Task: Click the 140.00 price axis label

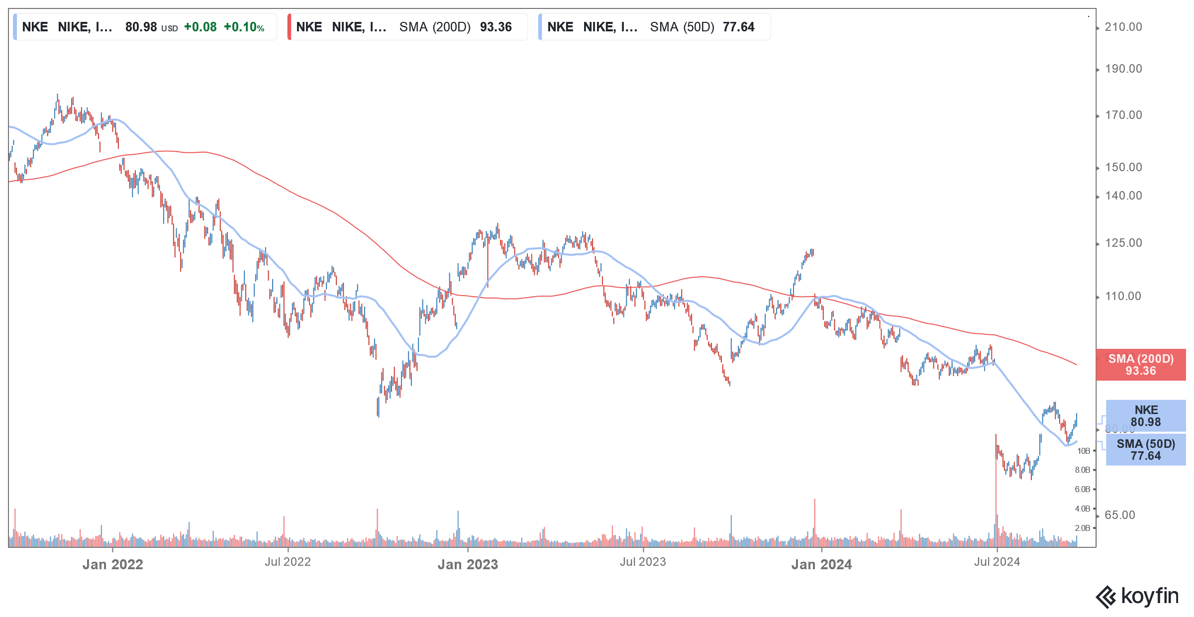Action: tap(1123, 196)
